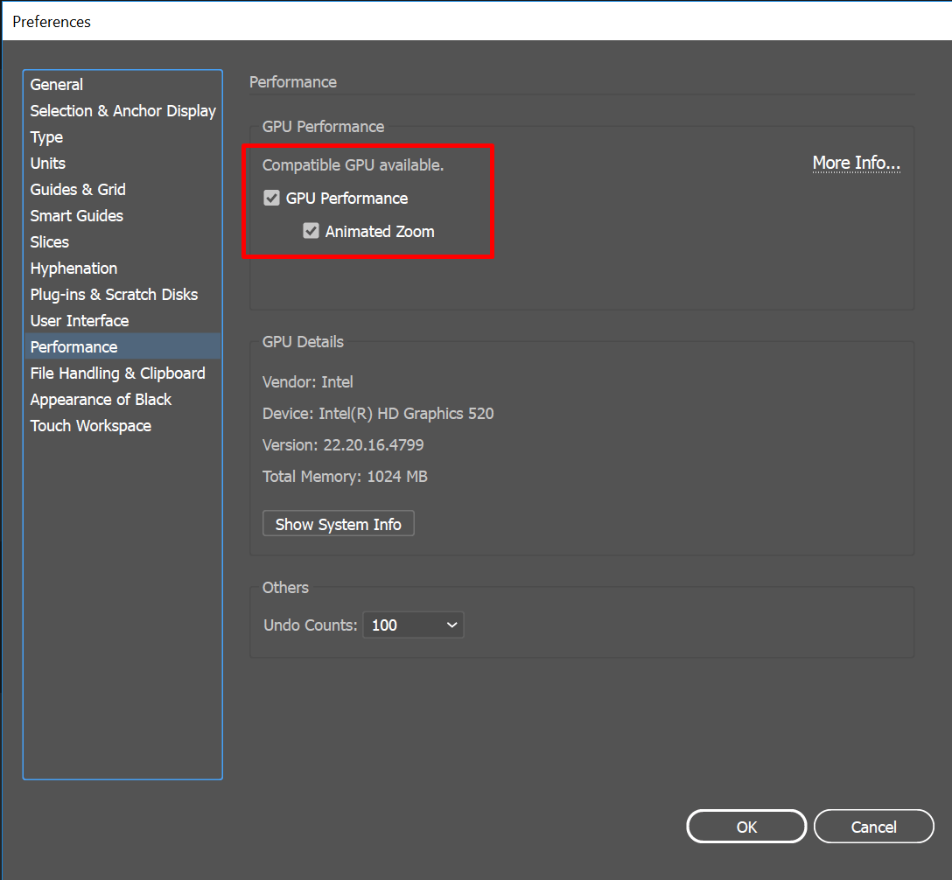Open the Touch Workspace section
This screenshot has height=880, width=952.
click(x=90, y=425)
